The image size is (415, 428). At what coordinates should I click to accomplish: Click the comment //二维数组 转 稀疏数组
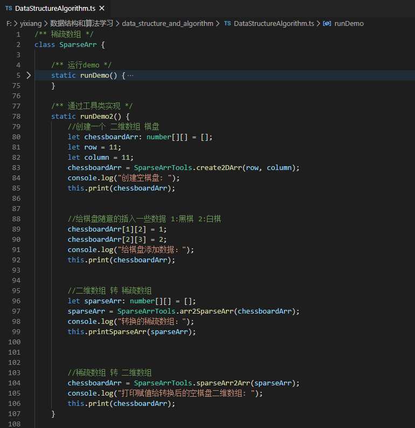click(109, 291)
